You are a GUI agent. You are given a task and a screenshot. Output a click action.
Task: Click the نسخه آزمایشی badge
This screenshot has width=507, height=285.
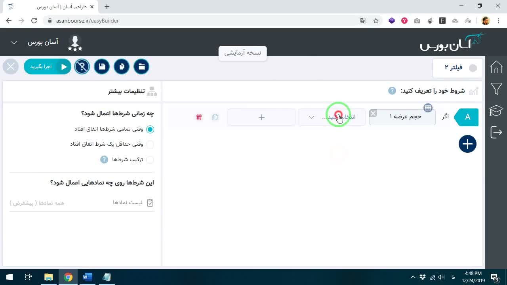pyautogui.click(x=242, y=53)
